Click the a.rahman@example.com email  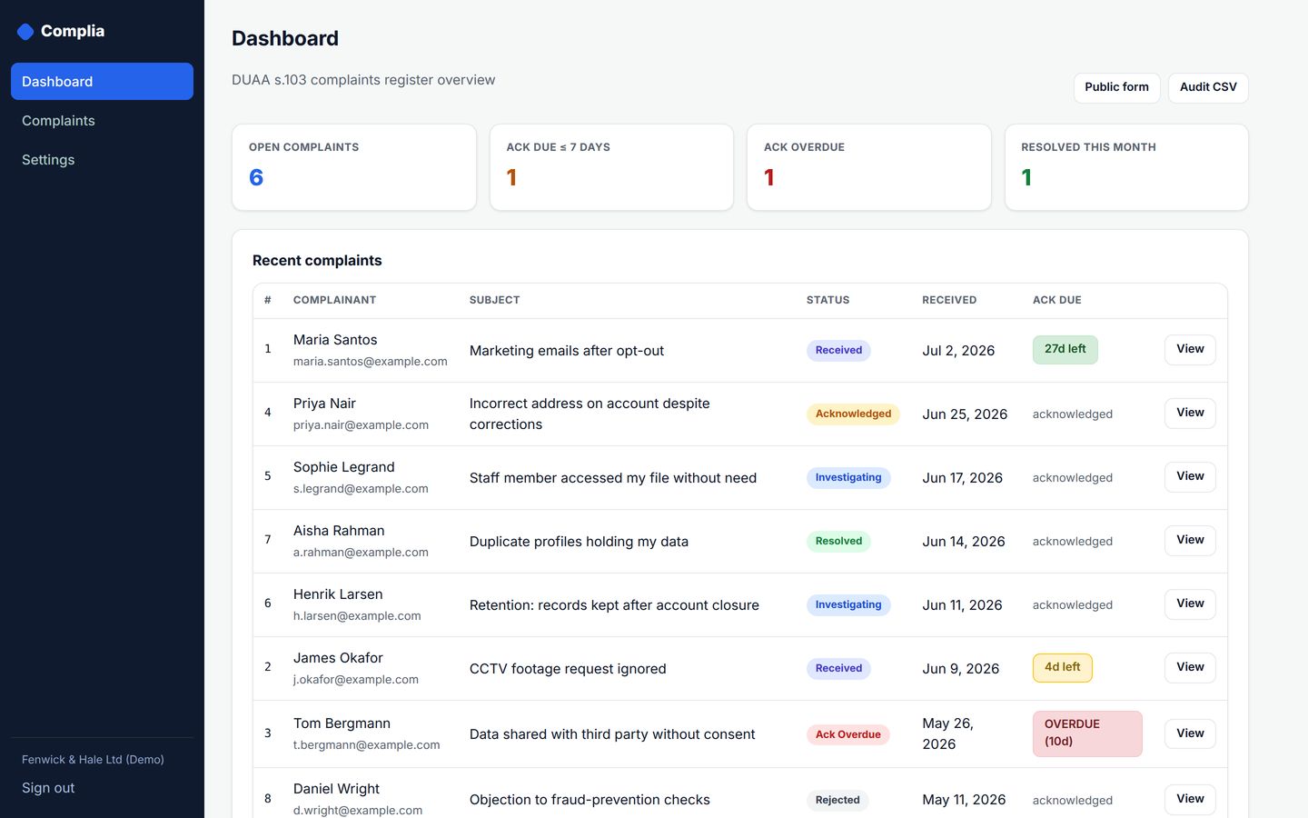361,553
